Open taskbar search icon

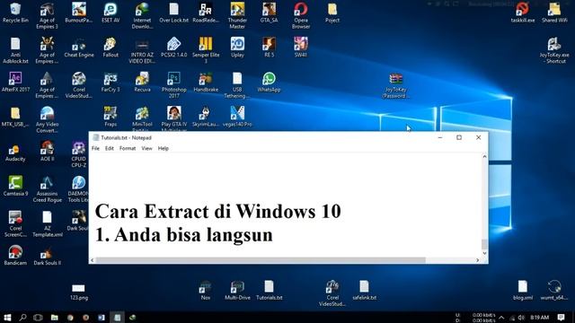(x=22, y=317)
